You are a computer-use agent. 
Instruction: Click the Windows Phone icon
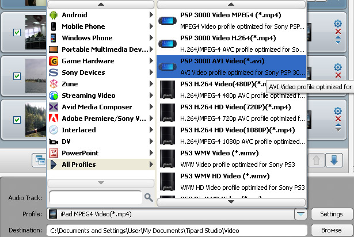coord(54,38)
